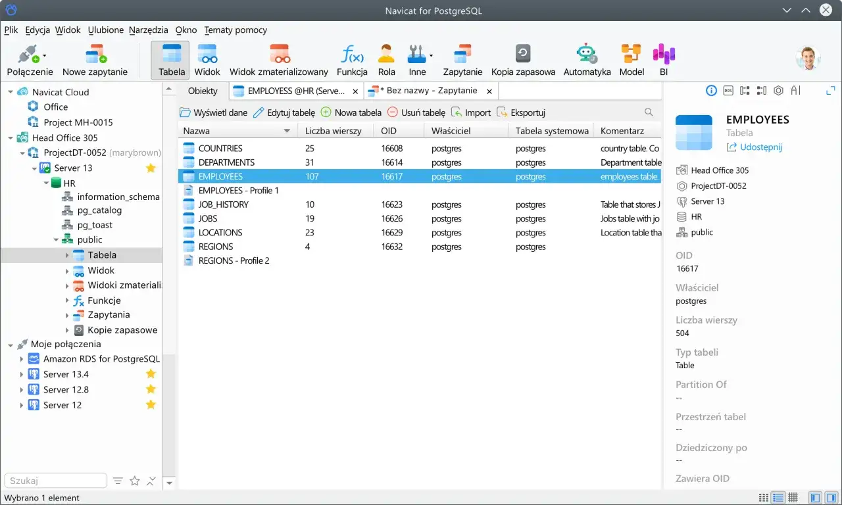Select the JOB_HISTORY table row
842x505 pixels.
tap(420, 204)
